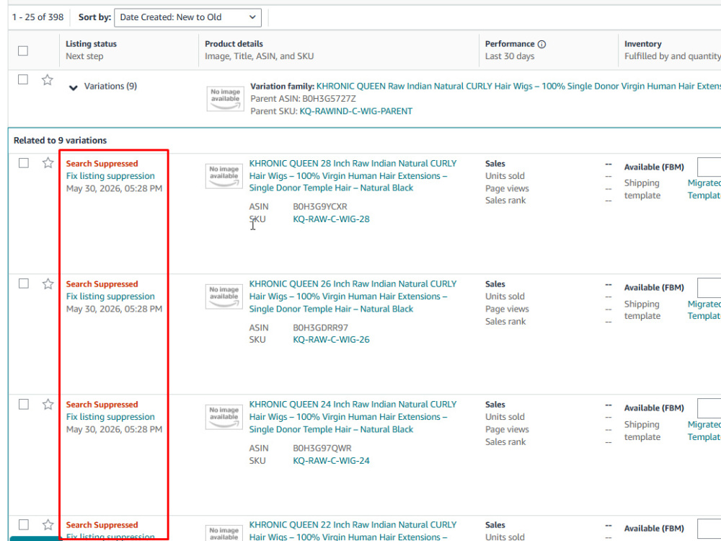The width and height of the screenshot is (721, 541).
Task: Open Fix listing suppression for 28 Inch wig
Action: point(110,176)
